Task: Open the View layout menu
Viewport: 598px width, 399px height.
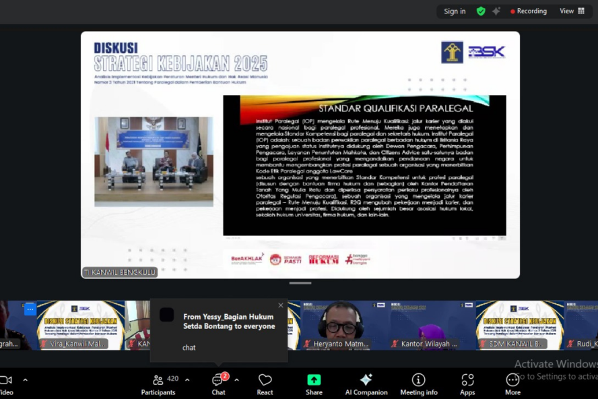Action: point(572,11)
